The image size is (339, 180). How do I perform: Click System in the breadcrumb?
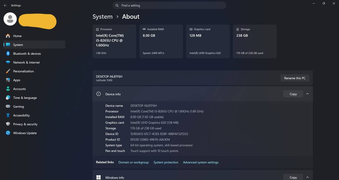102,17
